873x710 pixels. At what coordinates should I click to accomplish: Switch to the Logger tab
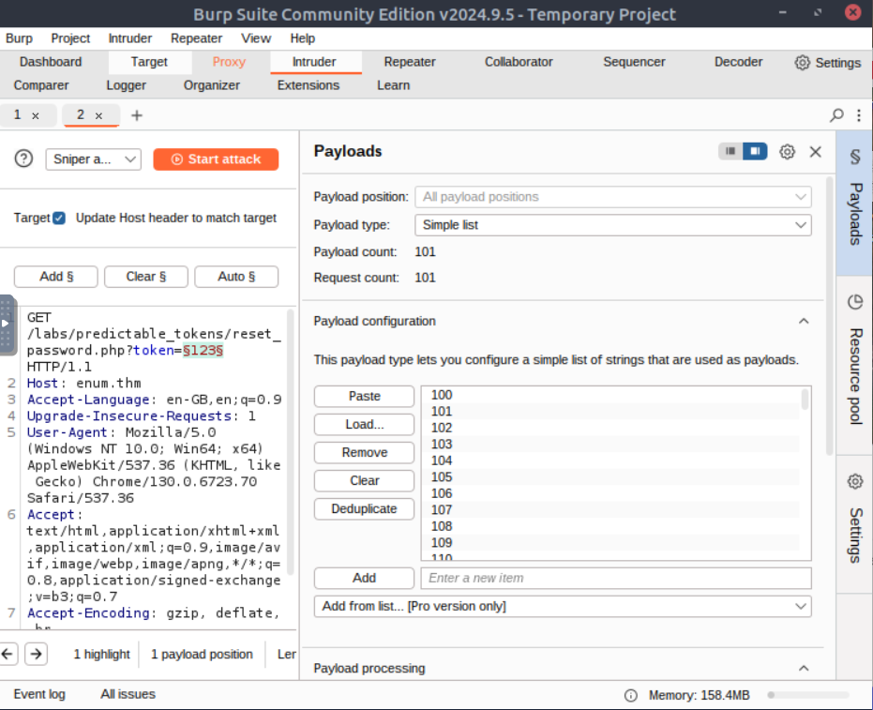(x=127, y=85)
